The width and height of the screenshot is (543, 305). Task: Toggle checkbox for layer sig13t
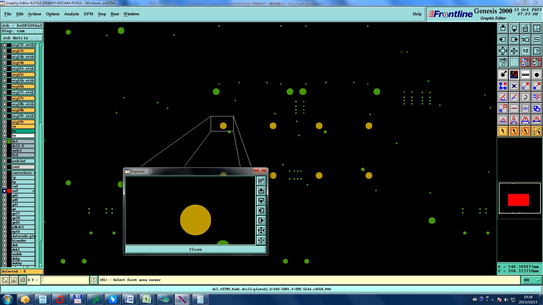[x=5, y=51]
